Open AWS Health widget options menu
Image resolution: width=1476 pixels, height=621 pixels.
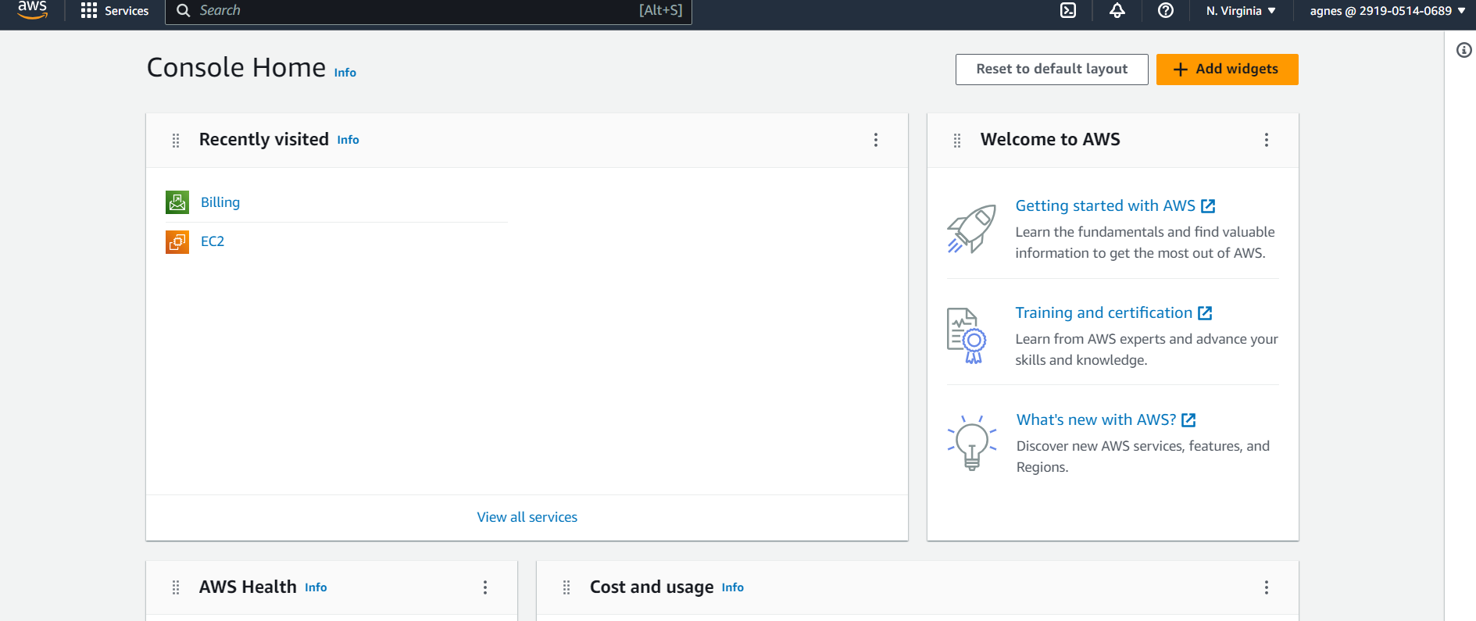485,587
